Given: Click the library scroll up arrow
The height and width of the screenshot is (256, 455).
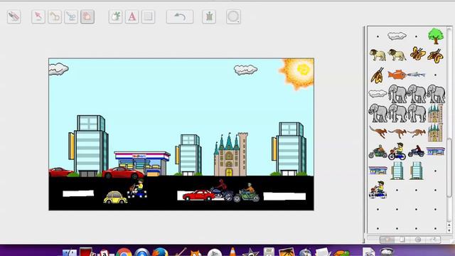Looking at the screenshot, I should [x=449, y=225].
